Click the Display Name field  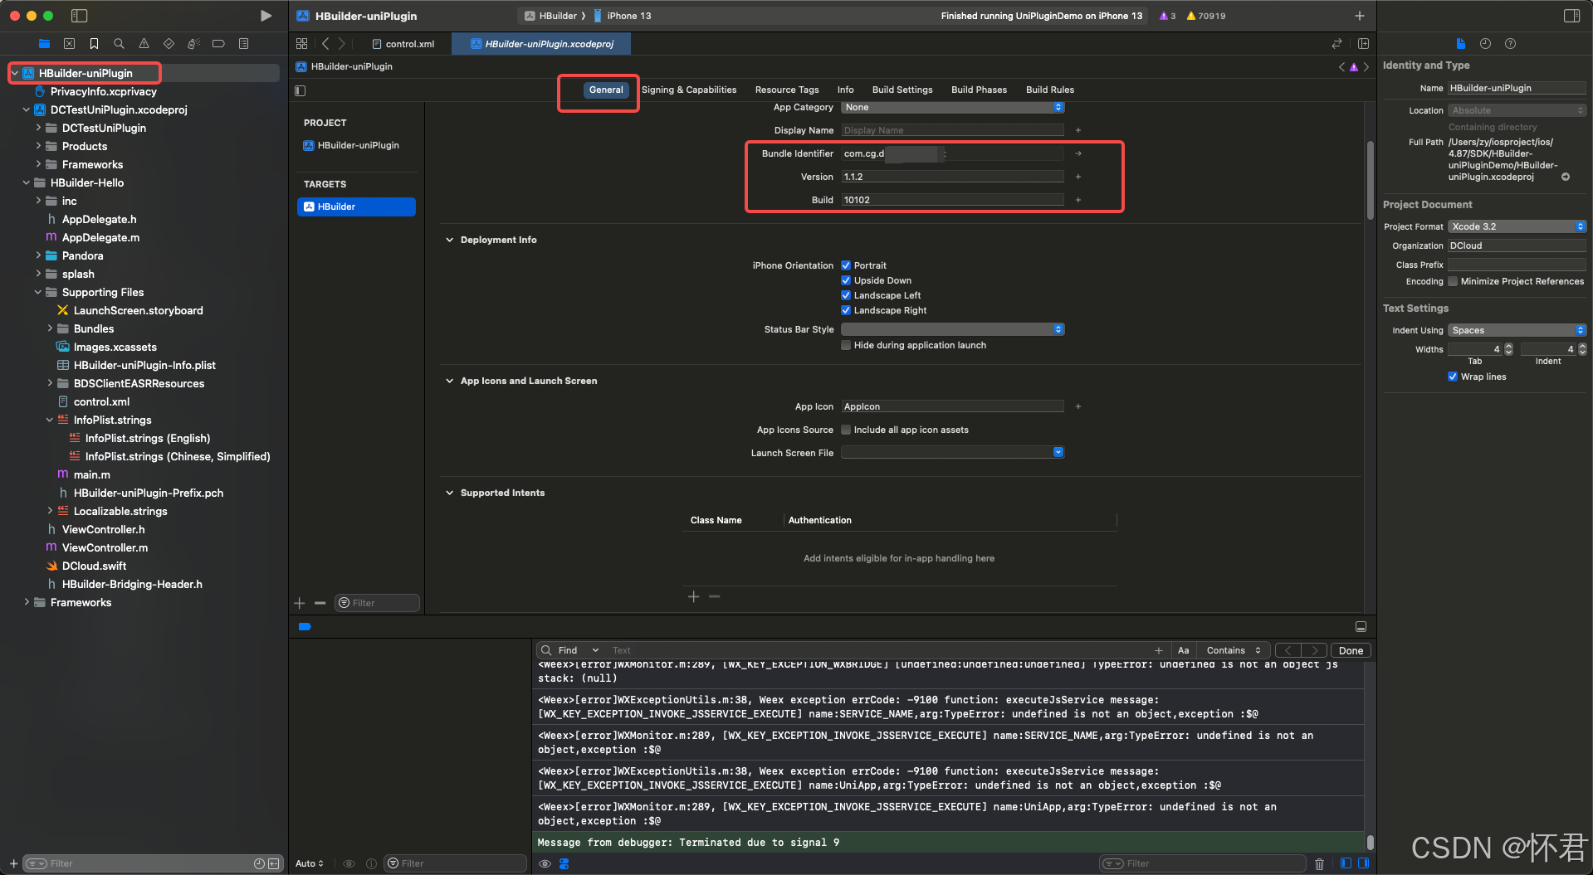coord(952,130)
